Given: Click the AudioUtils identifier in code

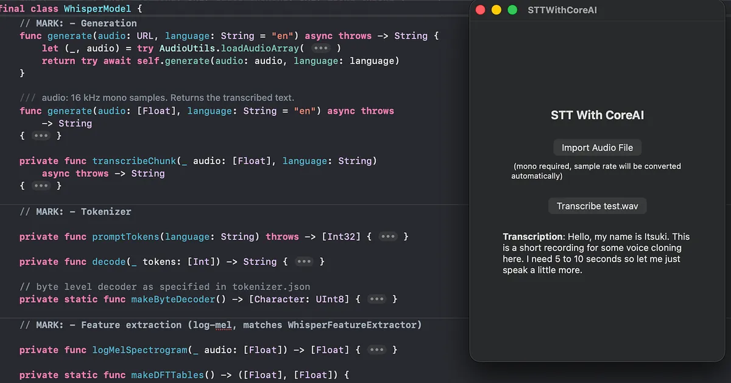Looking at the screenshot, I should [x=187, y=48].
